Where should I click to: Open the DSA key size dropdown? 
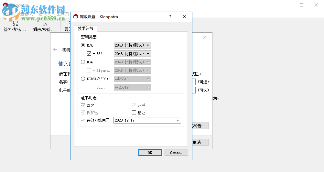(132, 62)
